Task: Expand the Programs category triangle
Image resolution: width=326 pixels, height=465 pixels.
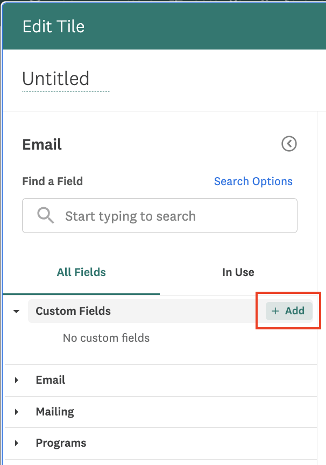Action: (x=17, y=443)
